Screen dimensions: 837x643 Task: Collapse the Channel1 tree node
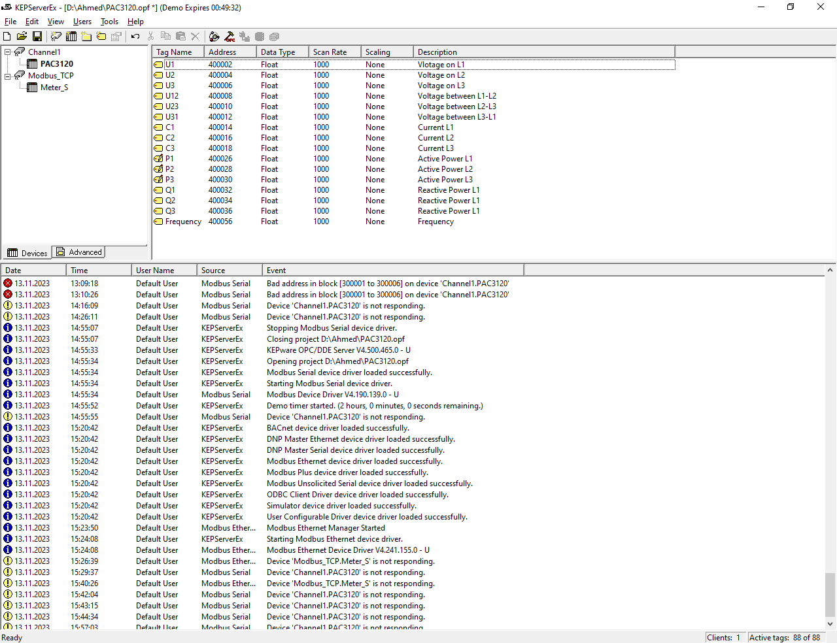point(8,52)
